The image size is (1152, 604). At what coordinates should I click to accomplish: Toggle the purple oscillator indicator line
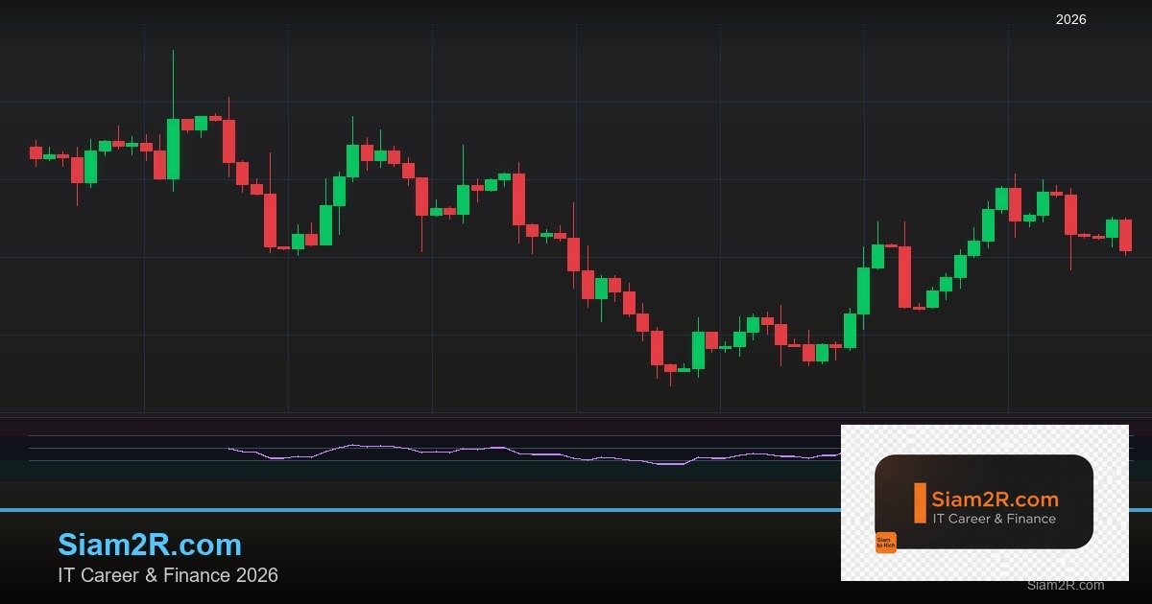(x=480, y=448)
